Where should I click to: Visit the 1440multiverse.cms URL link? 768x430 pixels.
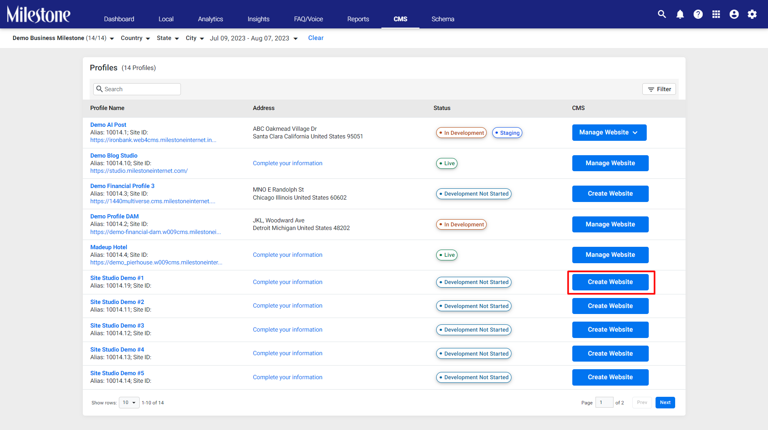pyautogui.click(x=152, y=201)
